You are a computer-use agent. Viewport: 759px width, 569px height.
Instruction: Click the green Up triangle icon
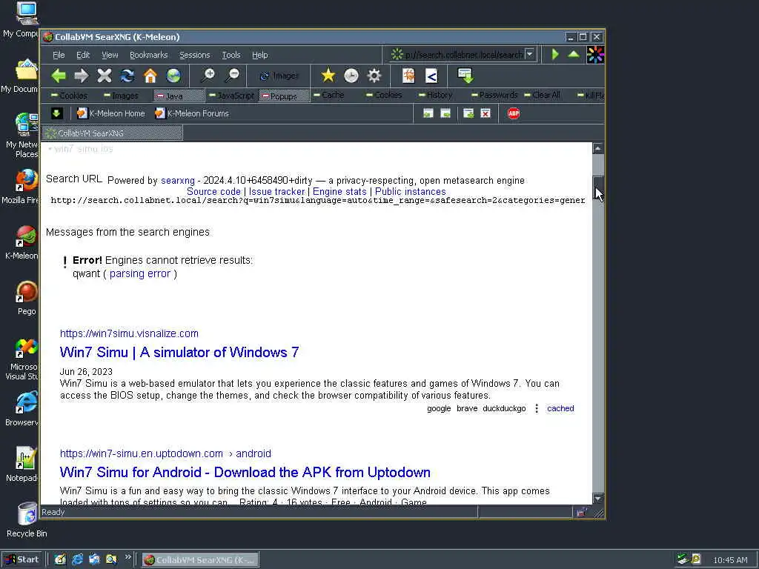(x=574, y=54)
